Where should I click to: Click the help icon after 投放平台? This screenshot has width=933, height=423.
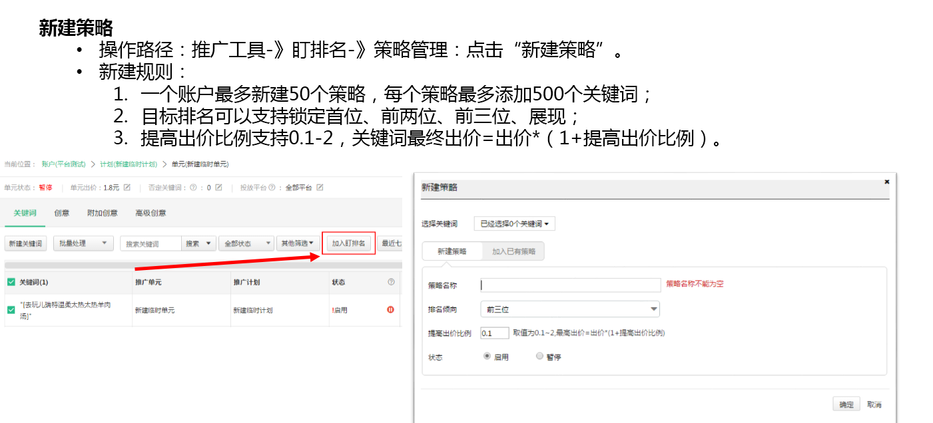tap(272, 188)
